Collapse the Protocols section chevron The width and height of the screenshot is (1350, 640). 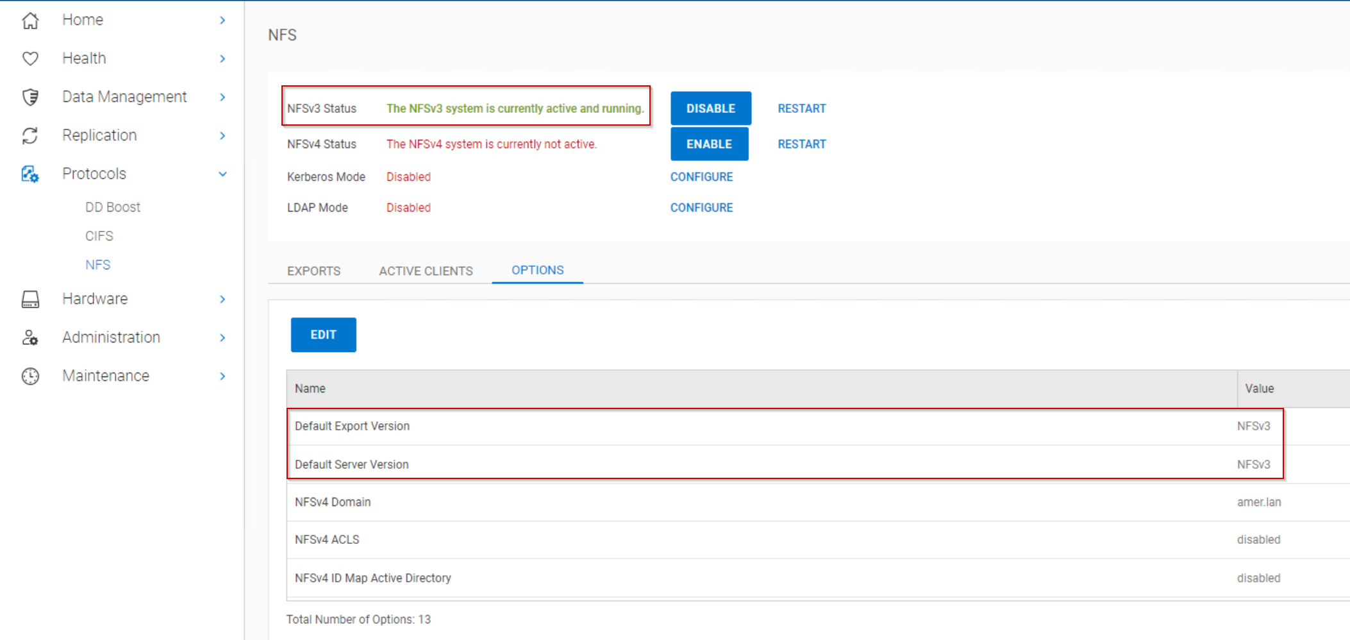222,174
